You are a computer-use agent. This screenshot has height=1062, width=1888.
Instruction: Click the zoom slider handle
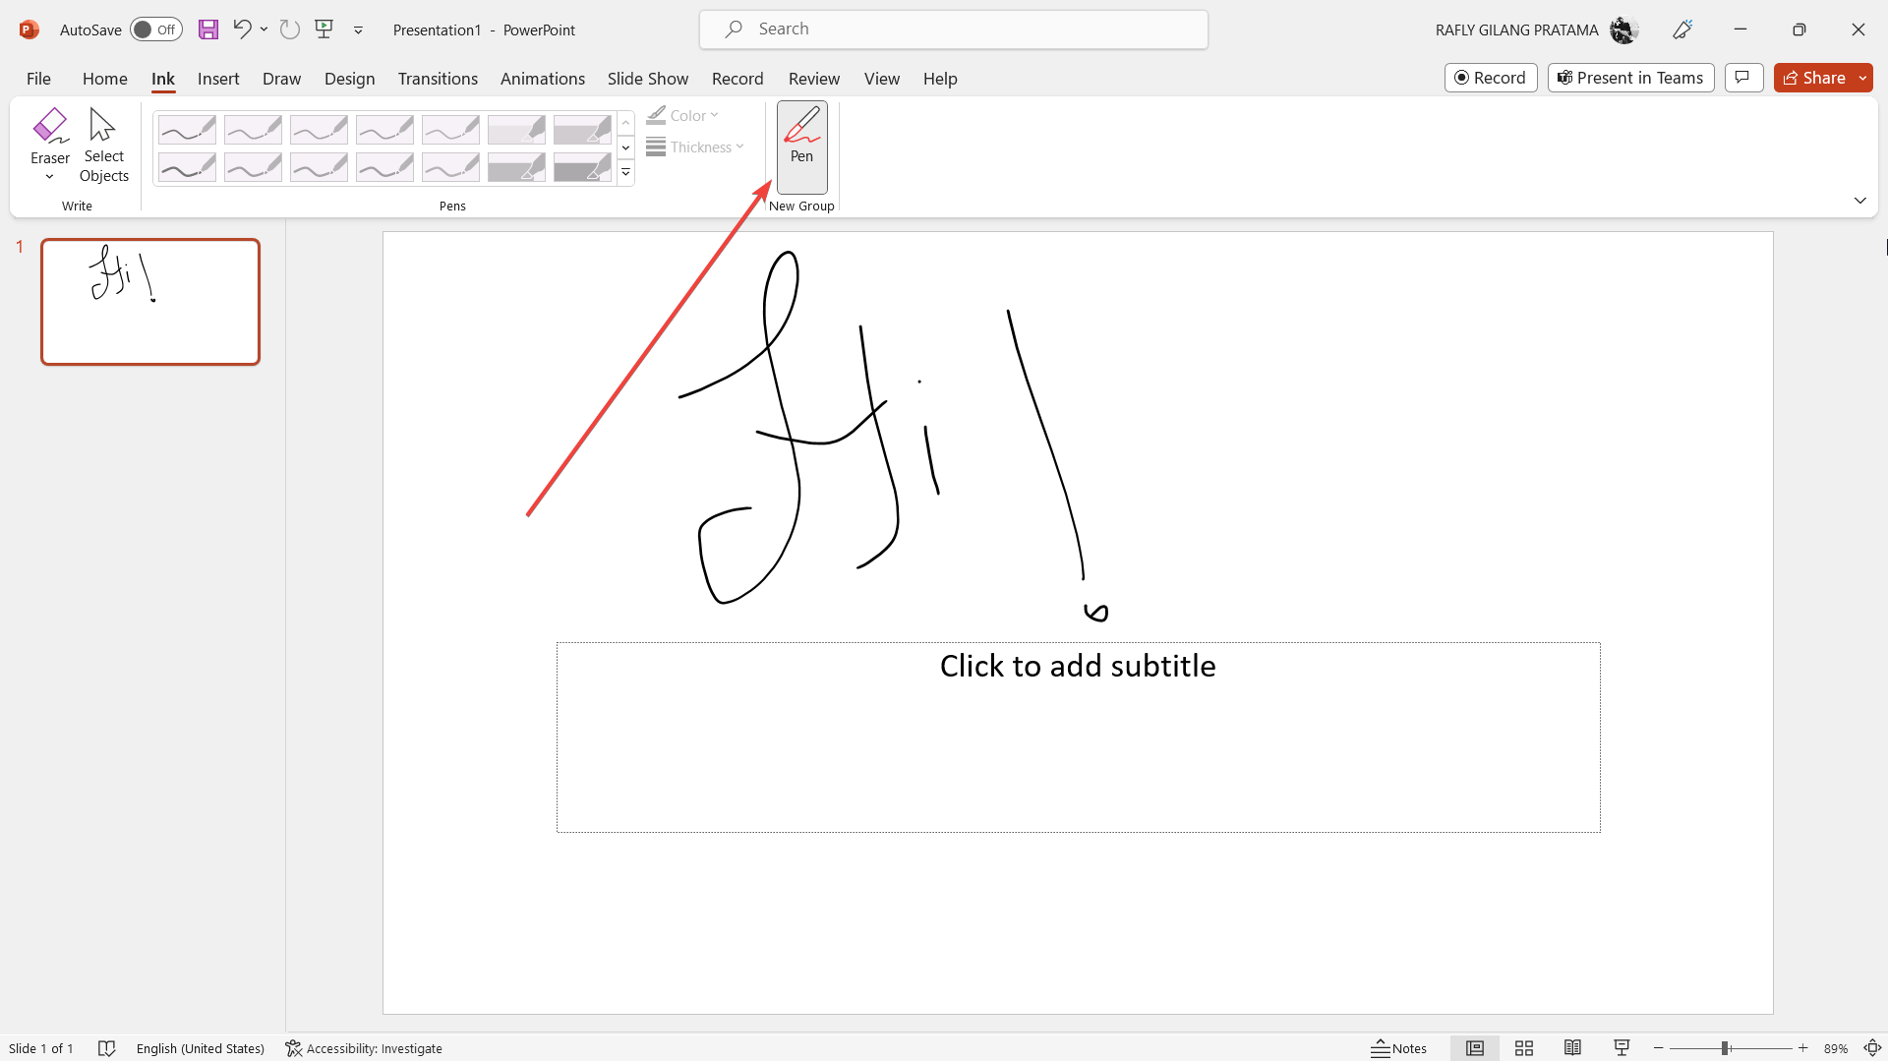(x=1725, y=1048)
